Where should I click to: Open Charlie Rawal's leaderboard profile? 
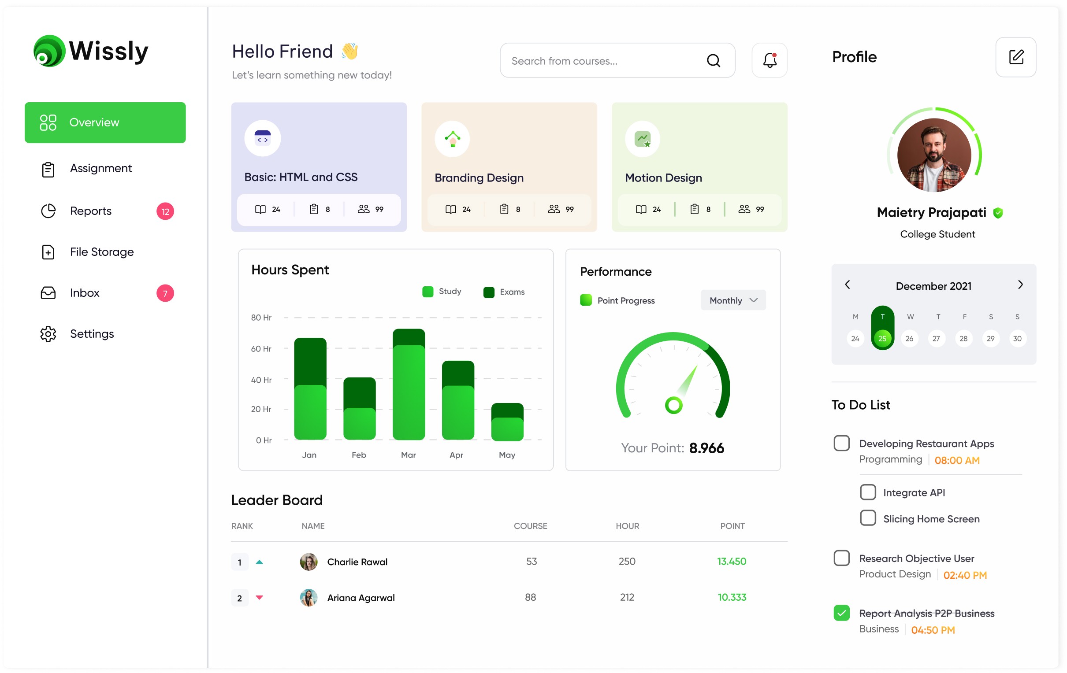pos(357,562)
